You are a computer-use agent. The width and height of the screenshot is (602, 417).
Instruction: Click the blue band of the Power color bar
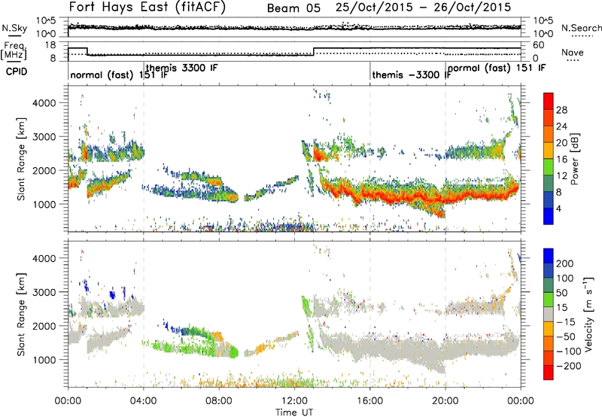[549, 216]
